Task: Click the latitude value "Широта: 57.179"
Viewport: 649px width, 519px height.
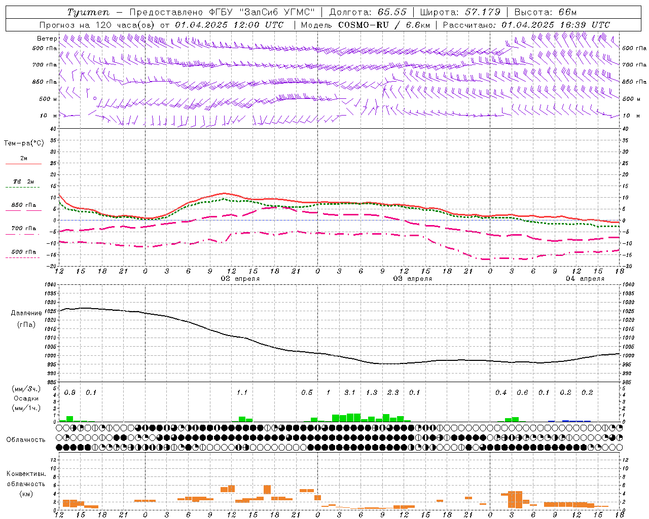Action: coord(460,12)
